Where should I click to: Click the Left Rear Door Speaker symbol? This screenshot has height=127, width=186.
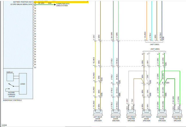pos(98,112)
